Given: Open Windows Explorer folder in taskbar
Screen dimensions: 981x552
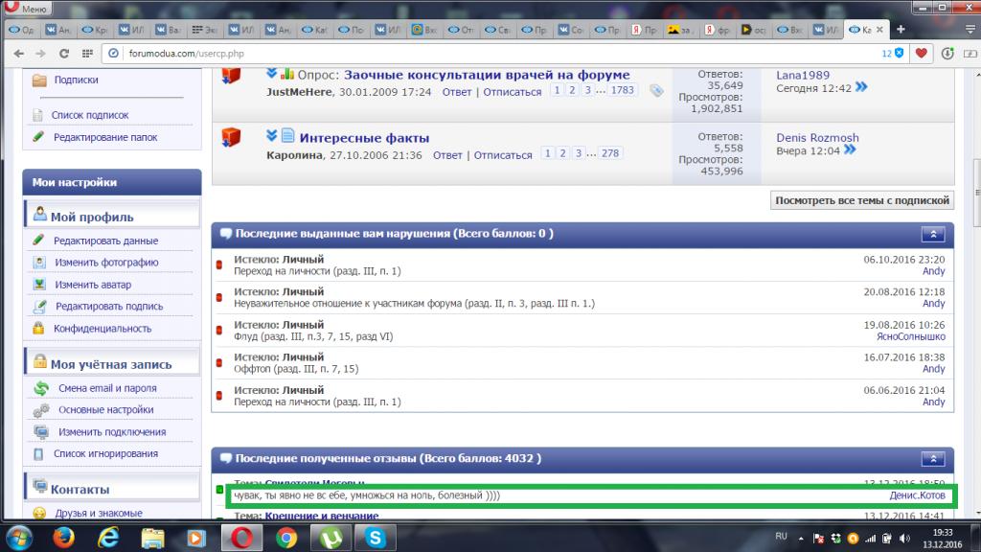Looking at the screenshot, I should click(x=152, y=539).
